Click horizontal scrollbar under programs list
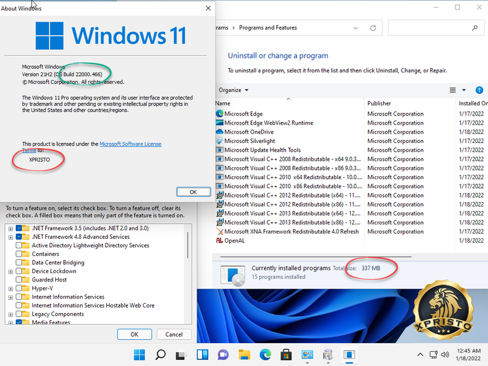 point(316,257)
